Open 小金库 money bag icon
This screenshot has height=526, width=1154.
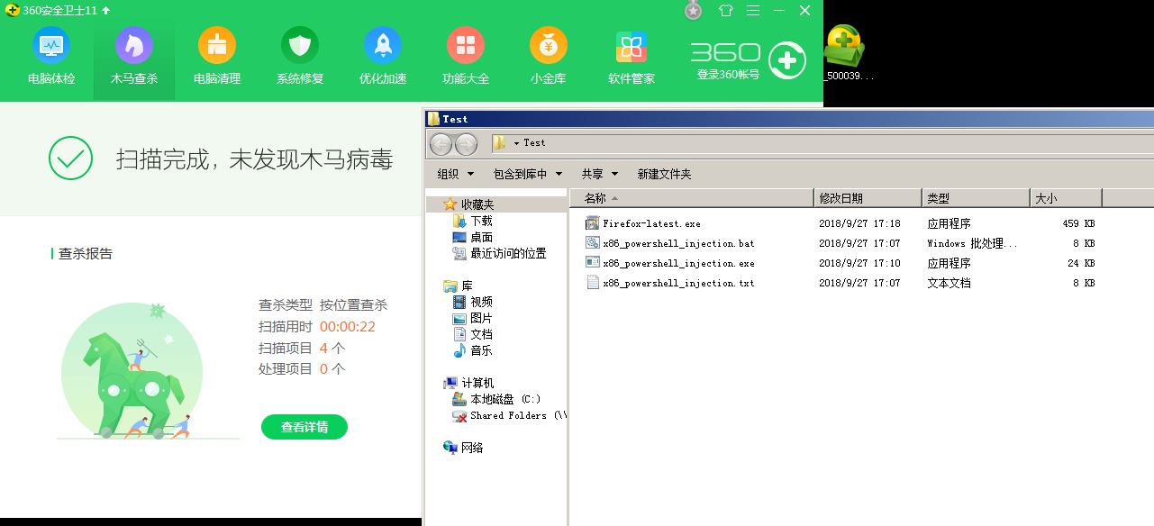click(x=549, y=57)
